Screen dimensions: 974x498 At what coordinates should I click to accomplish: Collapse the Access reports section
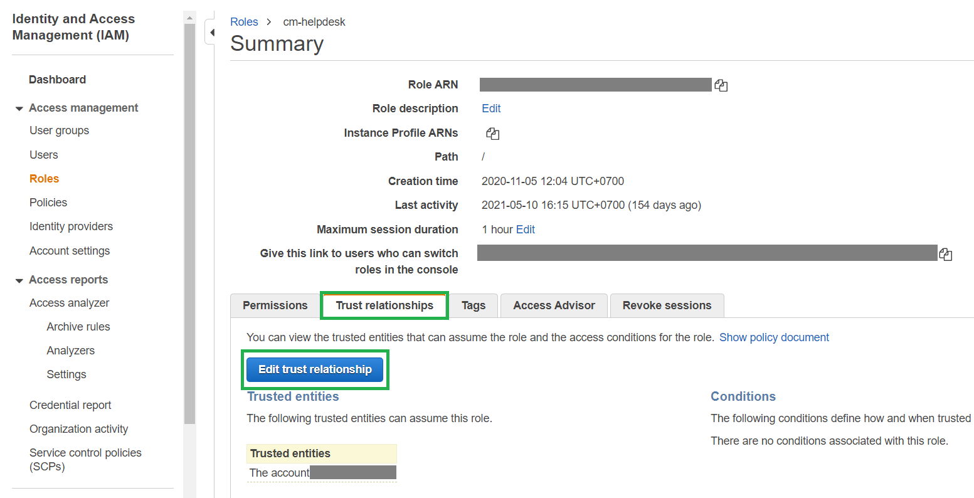(x=19, y=280)
